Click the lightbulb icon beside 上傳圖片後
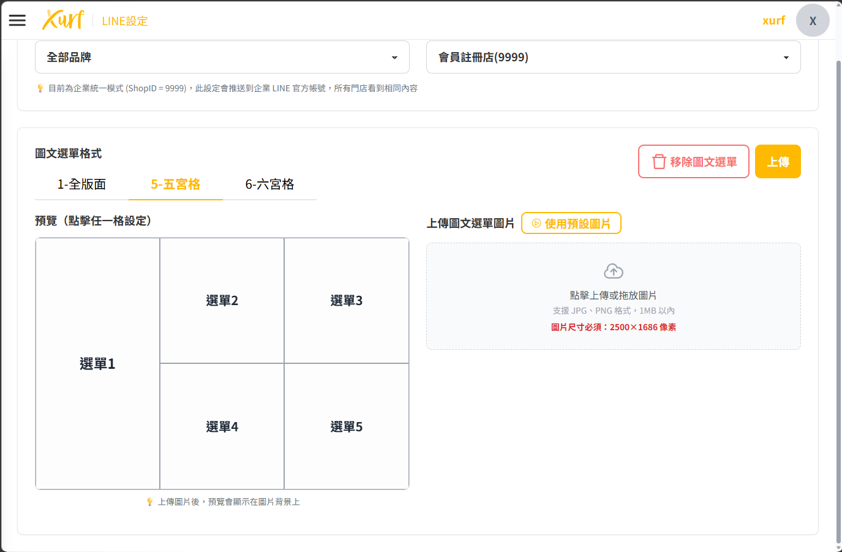The image size is (842, 552). point(150,502)
